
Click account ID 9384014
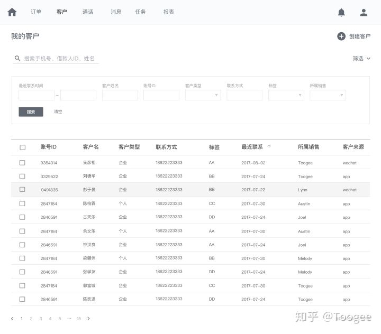pyautogui.click(x=49, y=163)
